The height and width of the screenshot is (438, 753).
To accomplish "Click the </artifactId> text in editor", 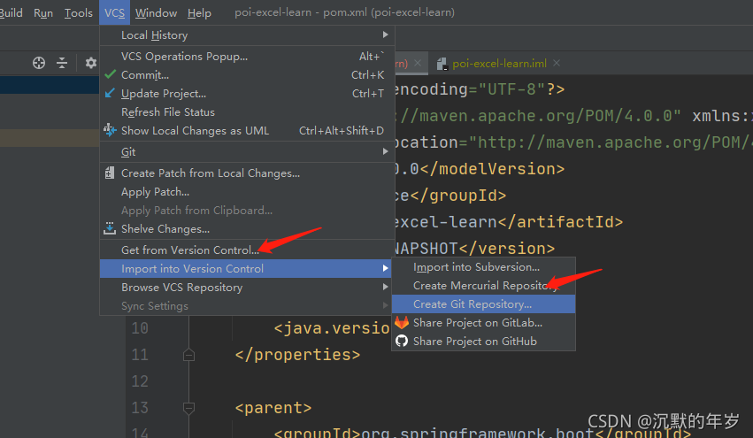I will coord(560,222).
